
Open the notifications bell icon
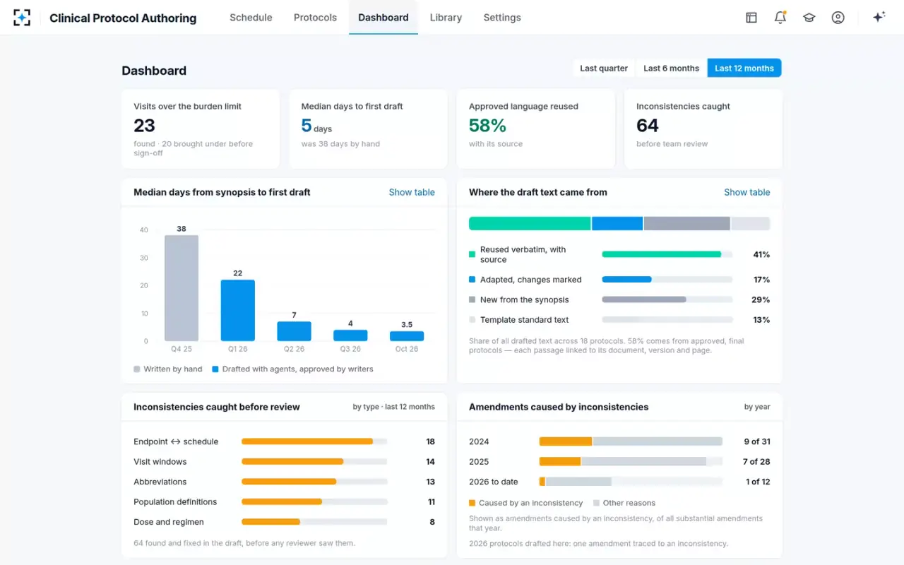[x=780, y=18]
